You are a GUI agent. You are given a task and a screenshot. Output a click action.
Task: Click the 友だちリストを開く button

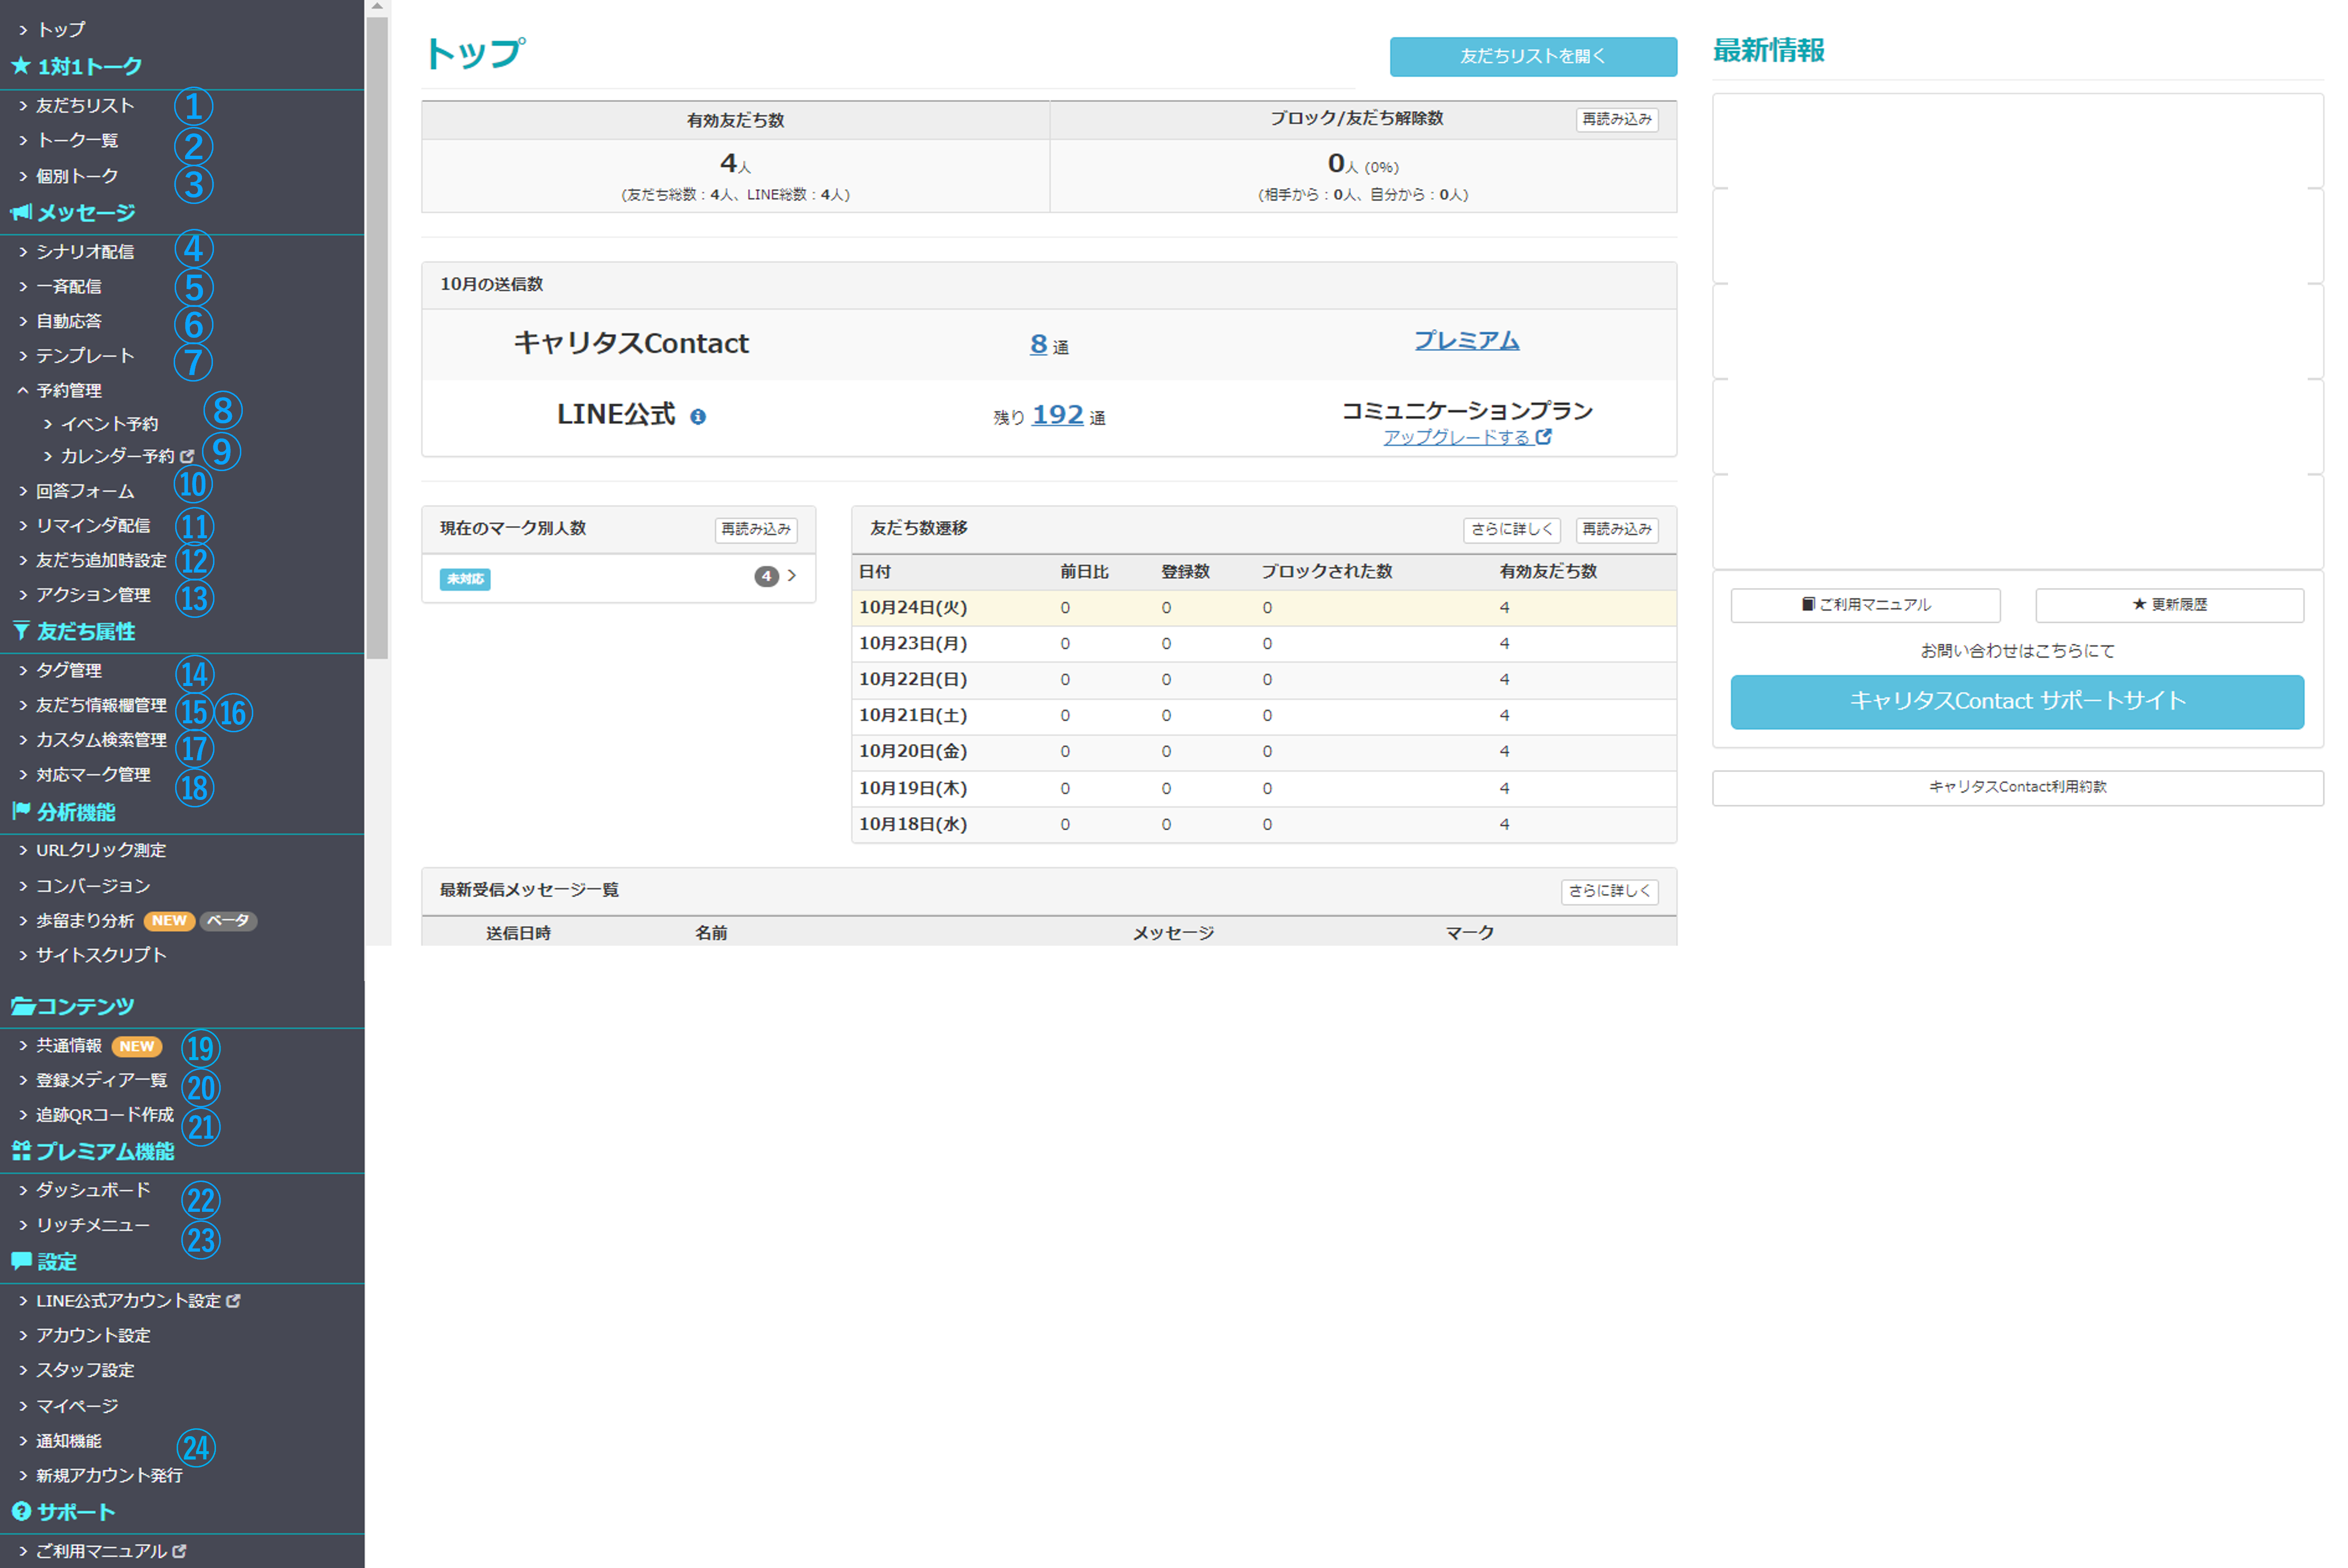tap(1533, 56)
